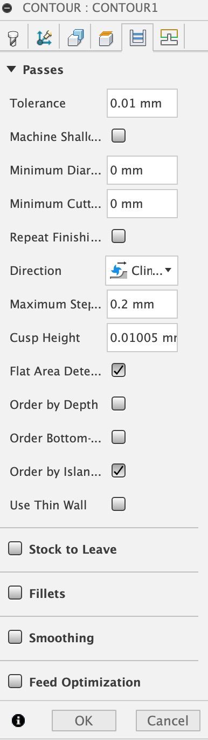
Task: Click the Cancel button
Action: (168, 721)
